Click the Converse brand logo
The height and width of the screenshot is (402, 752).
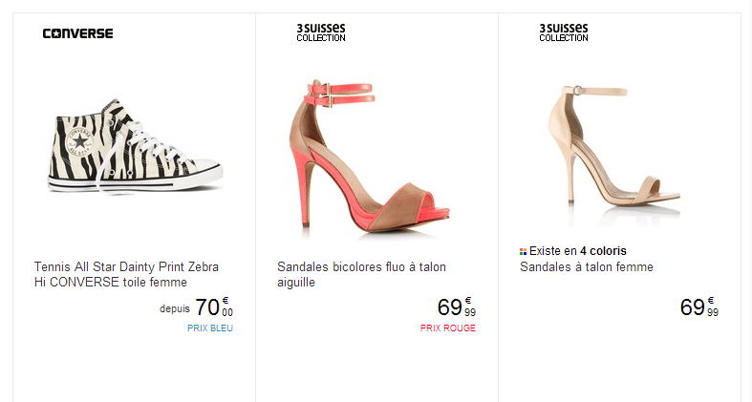click(77, 33)
